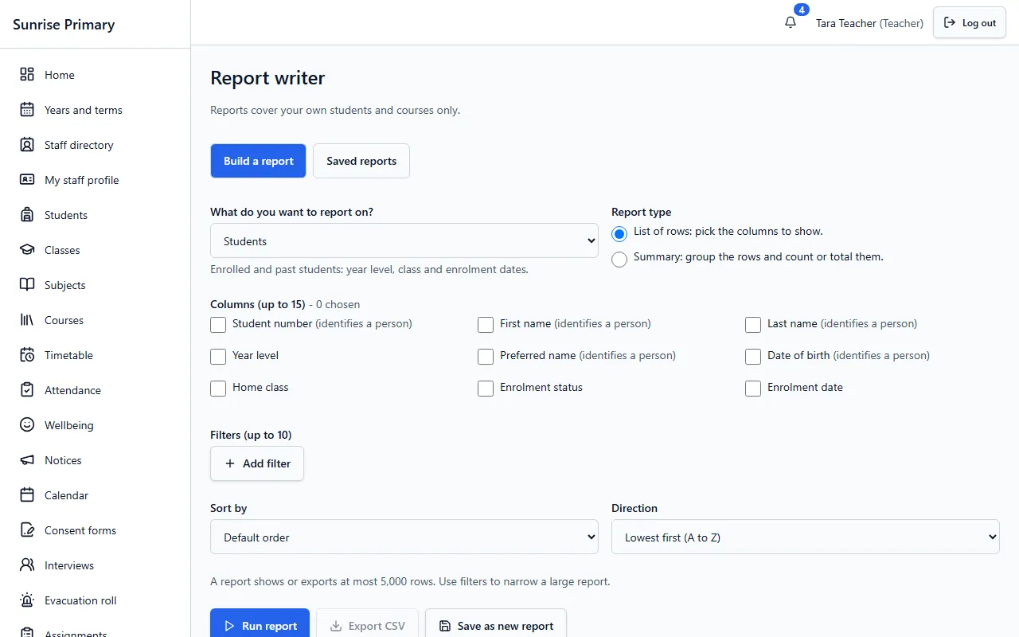Click the My staff profile card icon
This screenshot has height=637, width=1019.
[x=27, y=180]
